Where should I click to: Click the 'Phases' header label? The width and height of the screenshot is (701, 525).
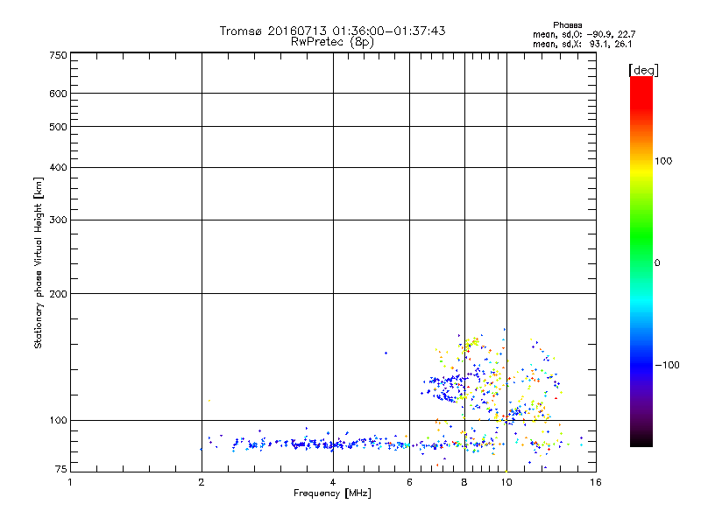click(567, 25)
